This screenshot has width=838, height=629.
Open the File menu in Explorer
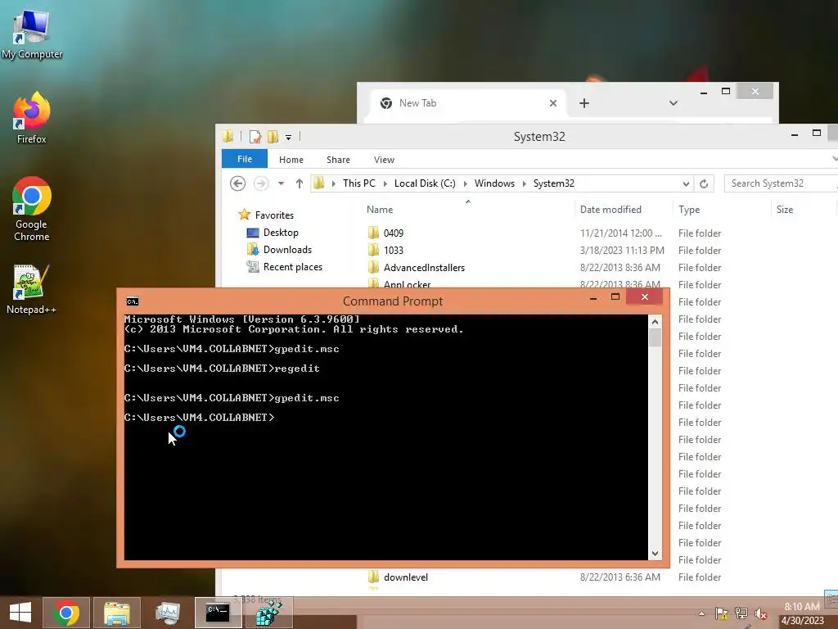coord(244,159)
